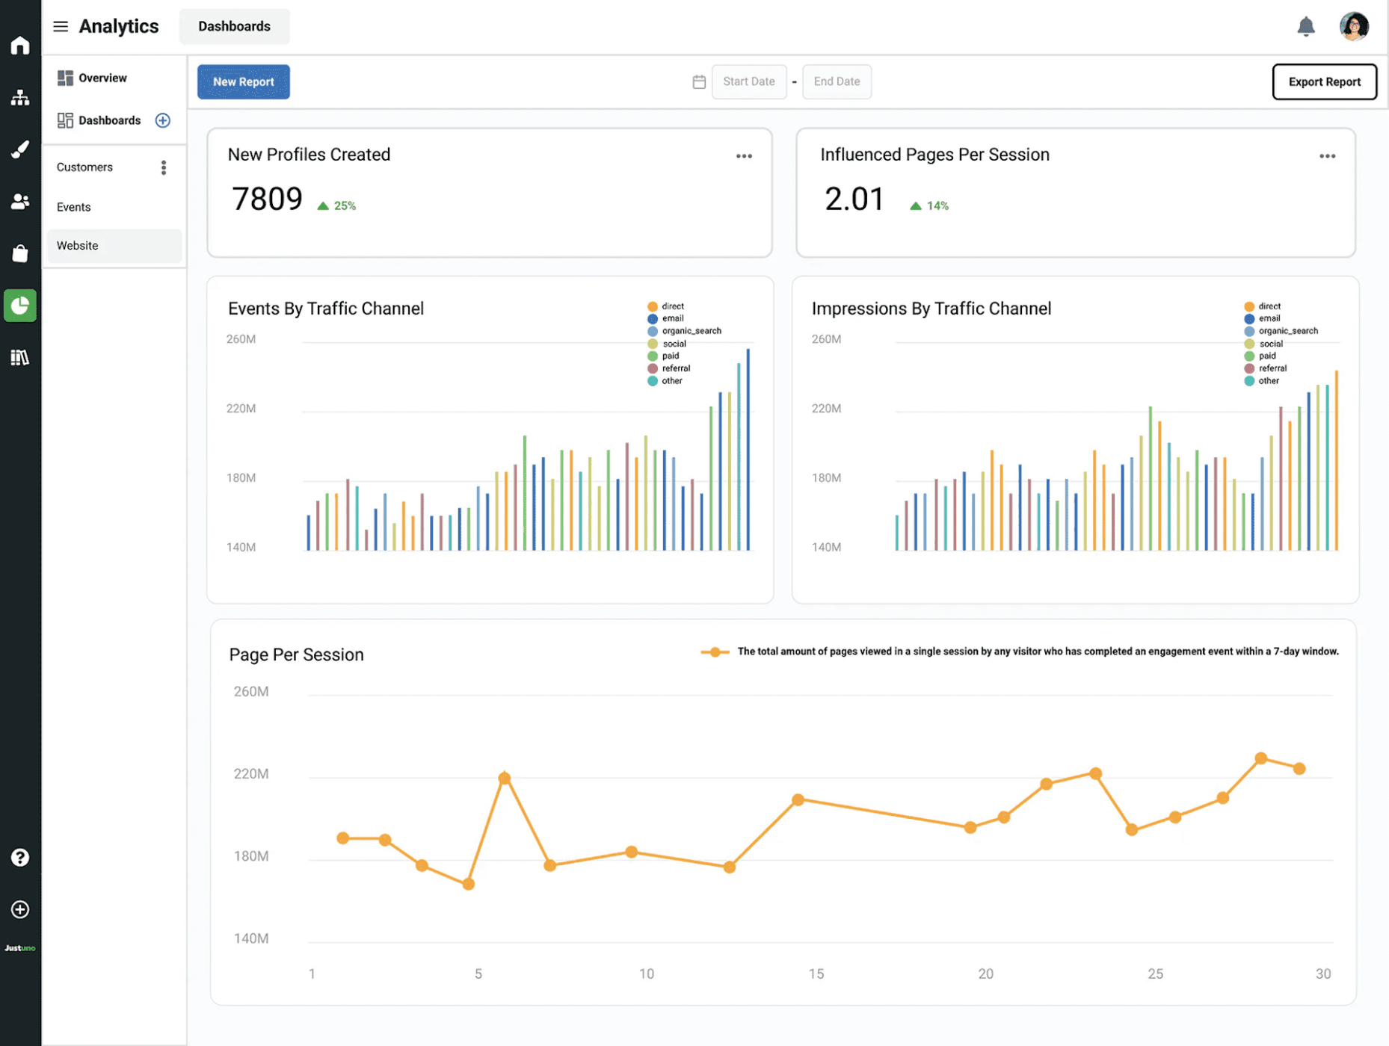Open the hamburger menu next to Analytics
The width and height of the screenshot is (1389, 1046).
pos(60,25)
